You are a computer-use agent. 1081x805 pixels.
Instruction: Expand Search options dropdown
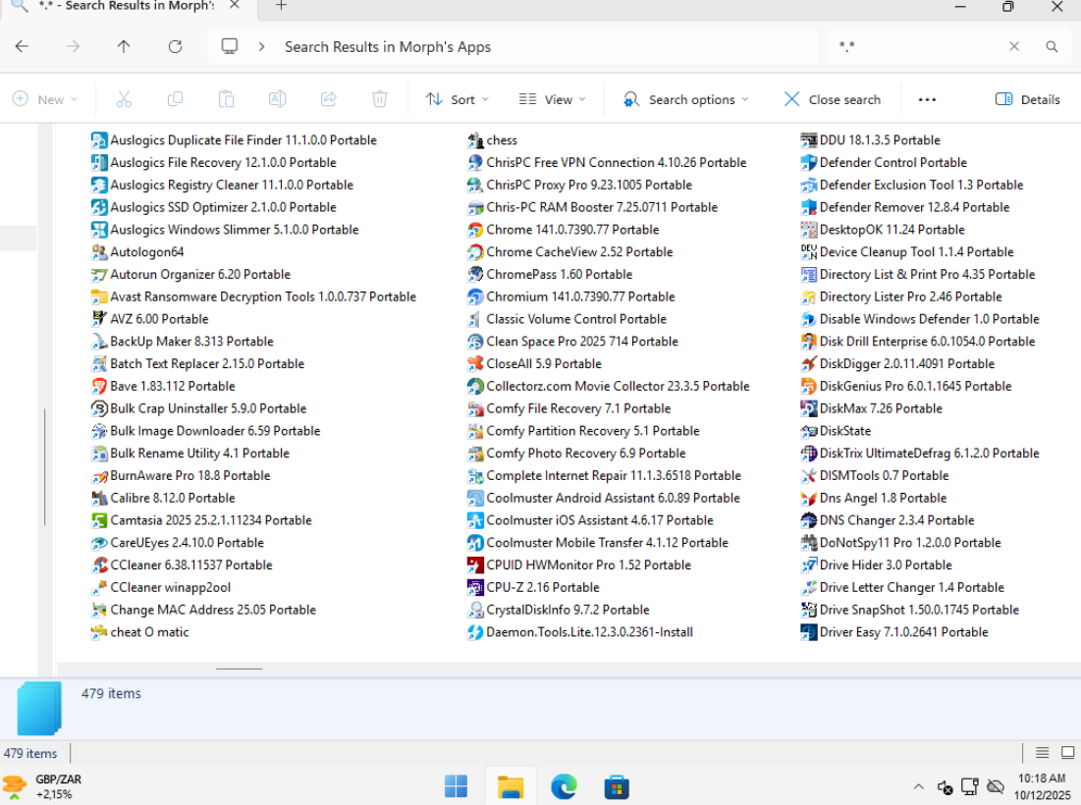pyautogui.click(x=686, y=99)
